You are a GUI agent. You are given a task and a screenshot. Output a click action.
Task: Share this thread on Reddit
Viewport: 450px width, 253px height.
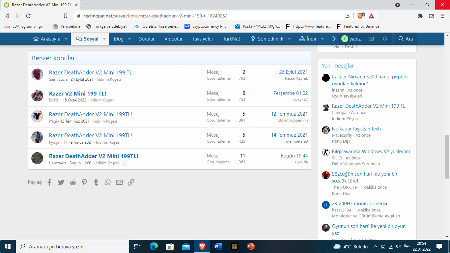[73, 182]
